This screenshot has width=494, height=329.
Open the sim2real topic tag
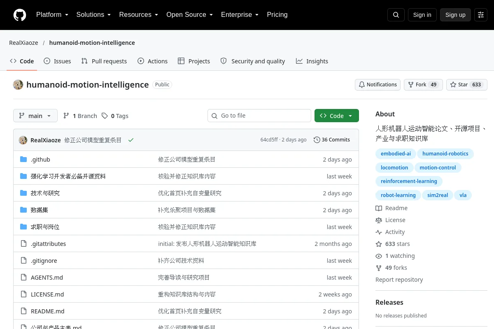point(438,195)
